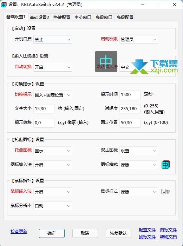Click the 提示偏移 input field
The height and width of the screenshot is (246, 183).
tap(44, 123)
